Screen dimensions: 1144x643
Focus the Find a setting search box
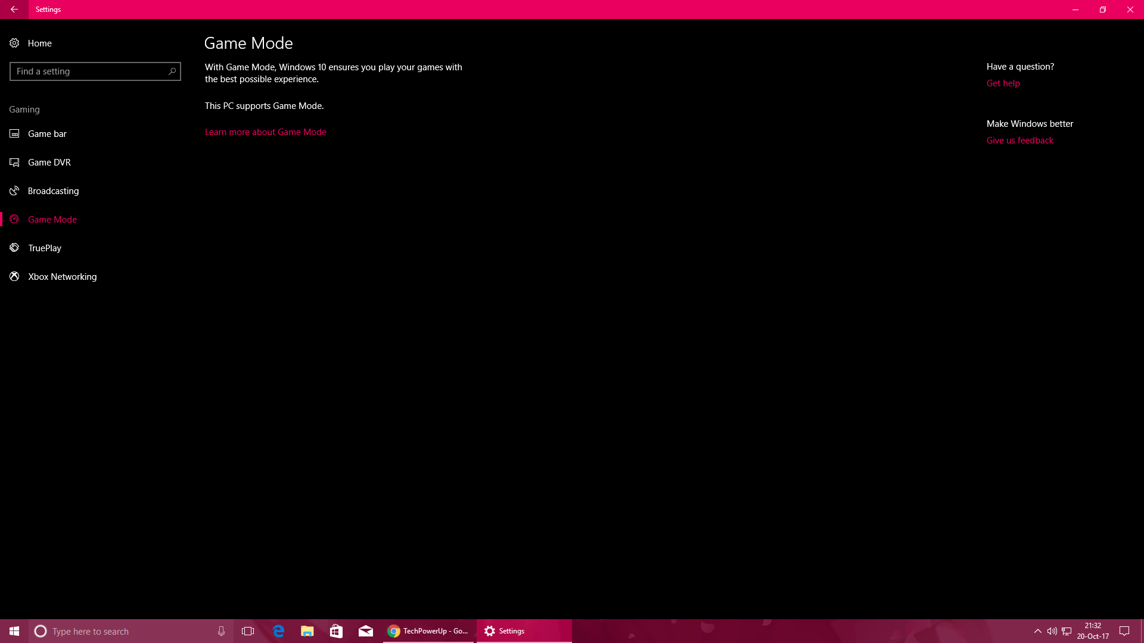[x=95, y=71]
